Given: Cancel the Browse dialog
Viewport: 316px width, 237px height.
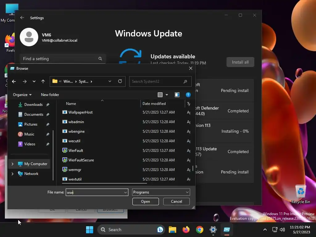Looking at the screenshot, I should [176, 202].
